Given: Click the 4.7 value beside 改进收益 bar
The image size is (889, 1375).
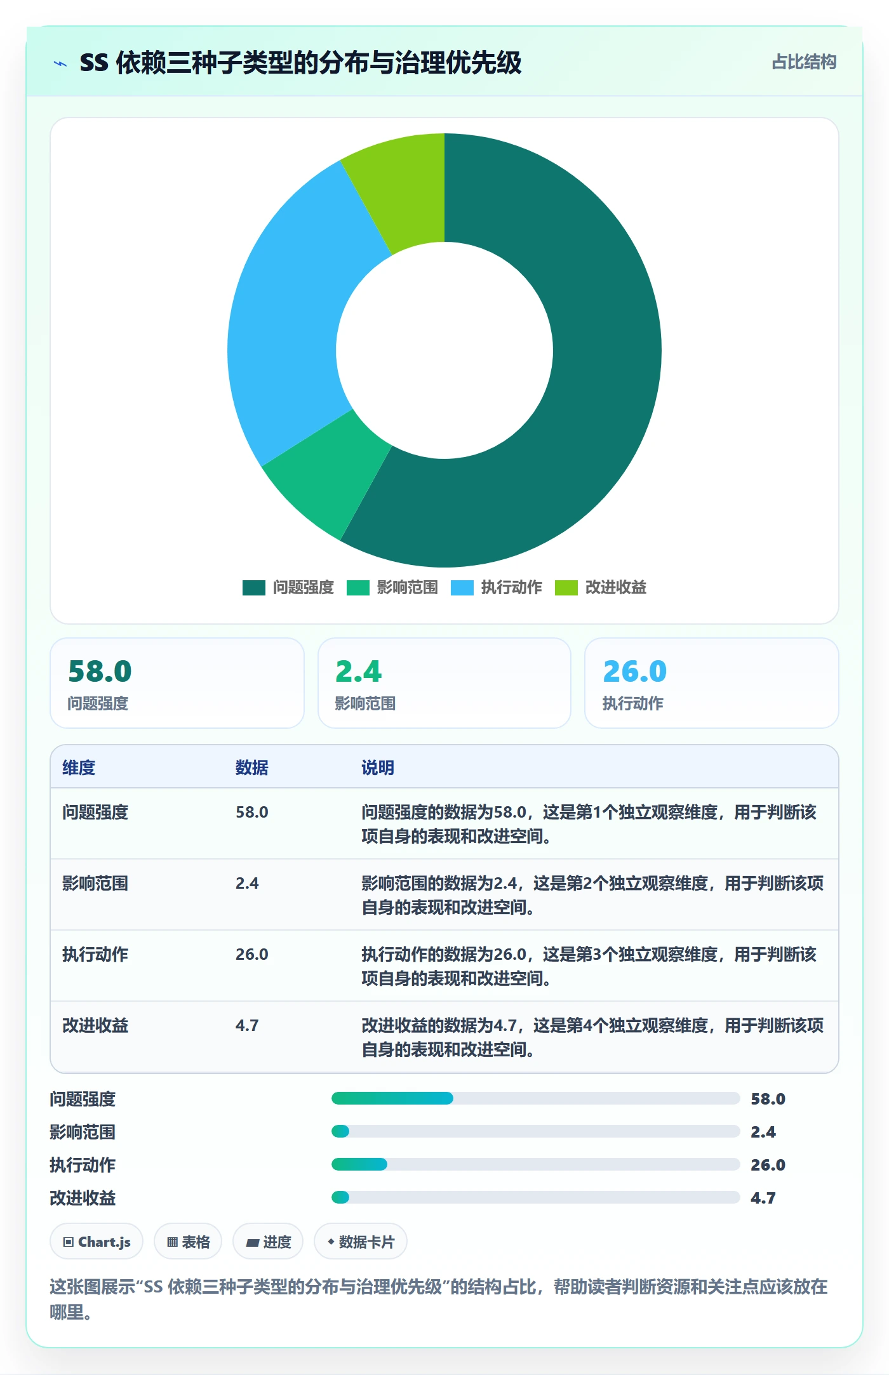Looking at the screenshot, I should (763, 1198).
